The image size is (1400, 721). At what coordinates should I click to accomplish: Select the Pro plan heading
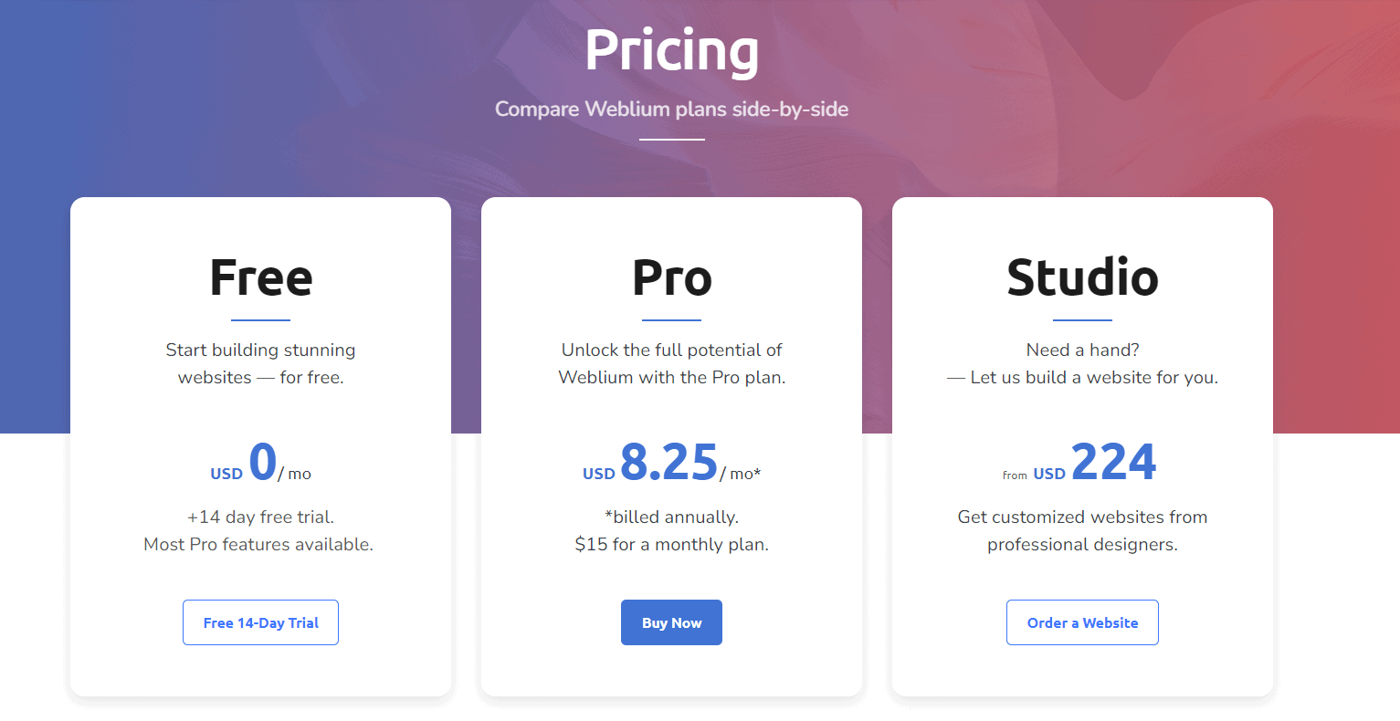click(672, 277)
